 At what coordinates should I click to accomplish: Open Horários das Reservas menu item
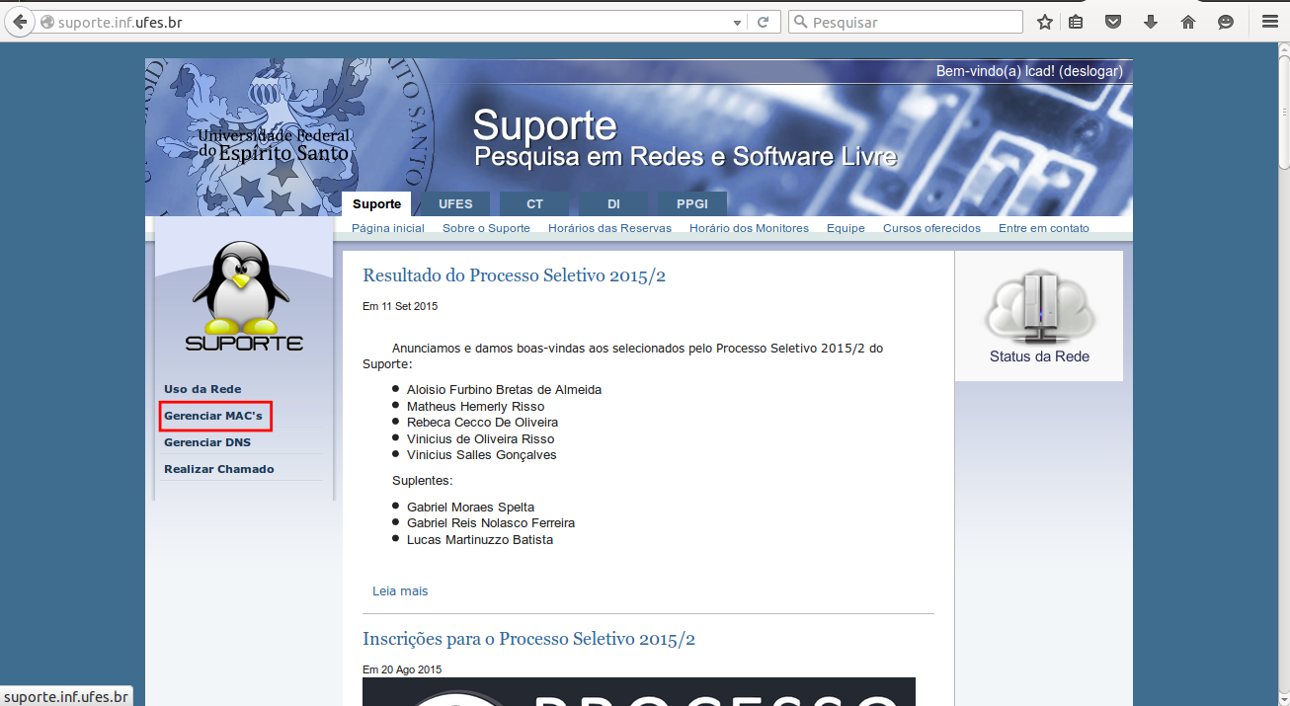pos(609,228)
